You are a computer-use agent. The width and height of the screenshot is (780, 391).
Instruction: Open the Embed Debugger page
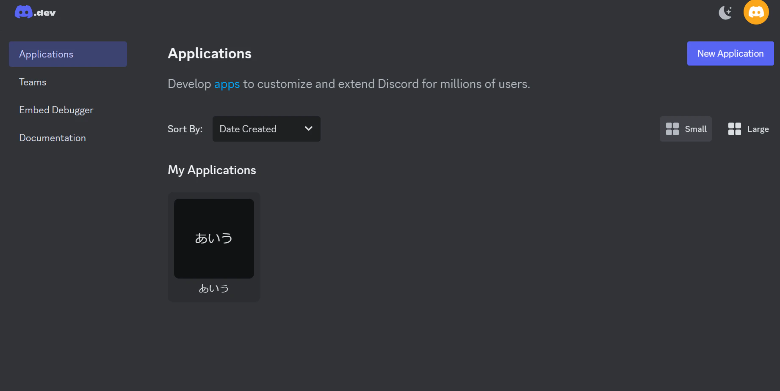point(56,110)
